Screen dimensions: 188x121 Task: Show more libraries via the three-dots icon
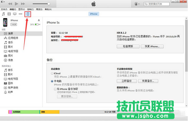pyautogui.click(x=20, y=14)
